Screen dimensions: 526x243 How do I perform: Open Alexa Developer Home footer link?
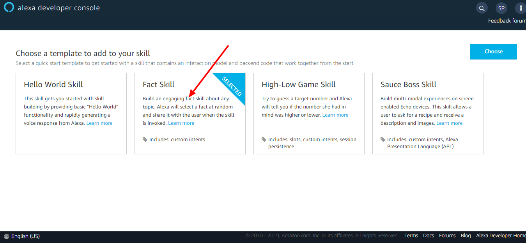pos(501,236)
